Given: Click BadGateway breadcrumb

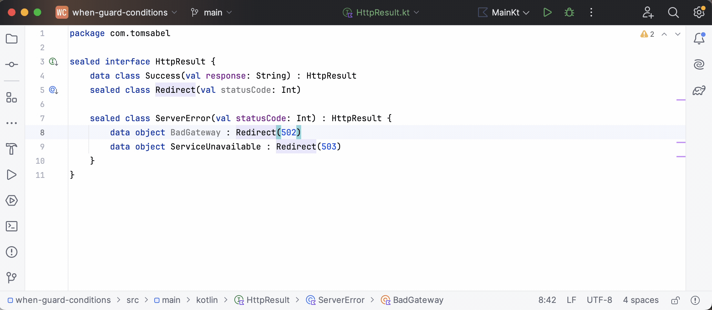Looking at the screenshot, I should click(x=412, y=300).
